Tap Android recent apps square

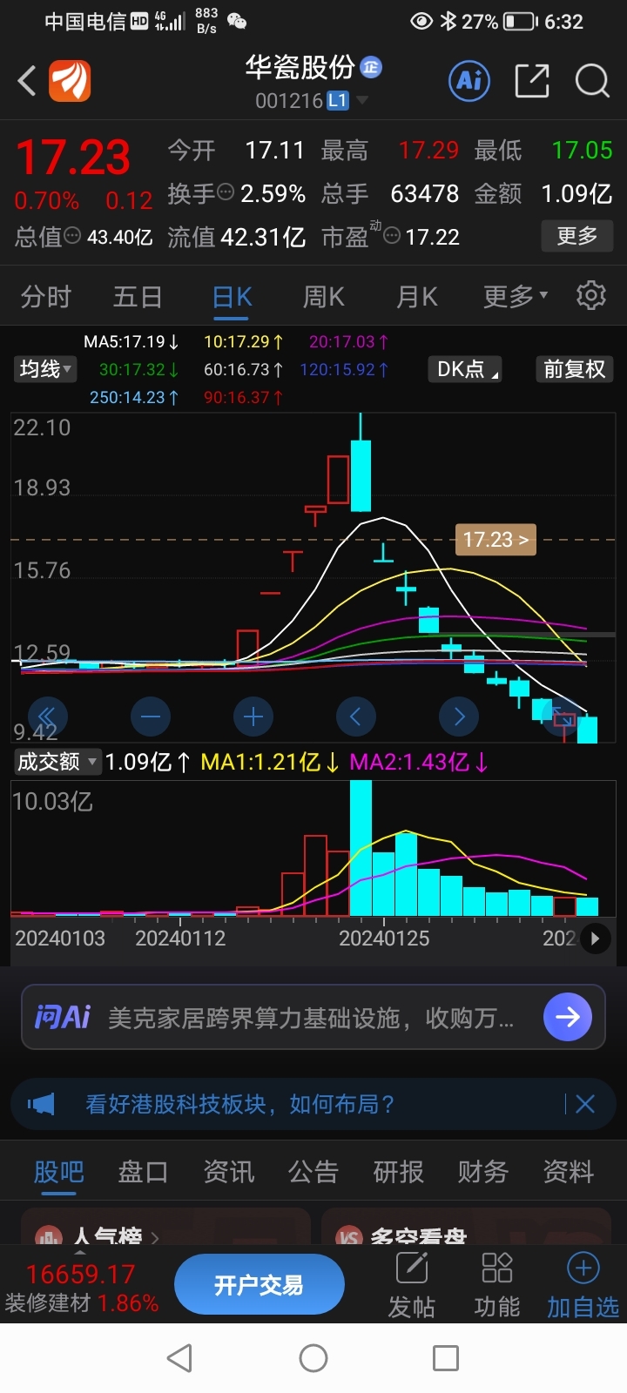click(446, 1358)
